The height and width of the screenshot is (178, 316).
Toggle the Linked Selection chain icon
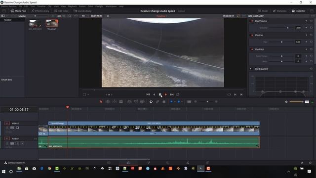point(158,102)
